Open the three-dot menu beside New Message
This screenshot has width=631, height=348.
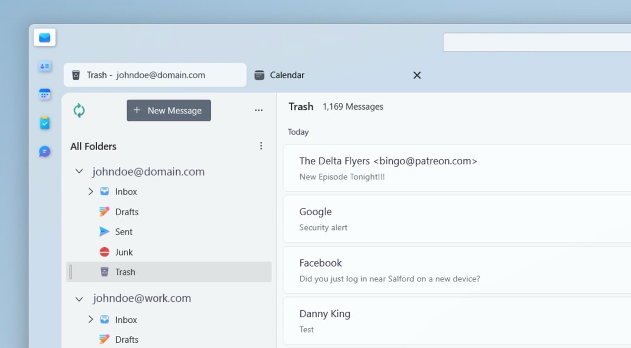click(x=259, y=110)
